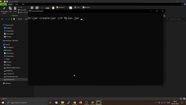The height and width of the screenshot is (105, 186).
Task: Switch to the Share ribbon tab
Action: click(17, 4)
